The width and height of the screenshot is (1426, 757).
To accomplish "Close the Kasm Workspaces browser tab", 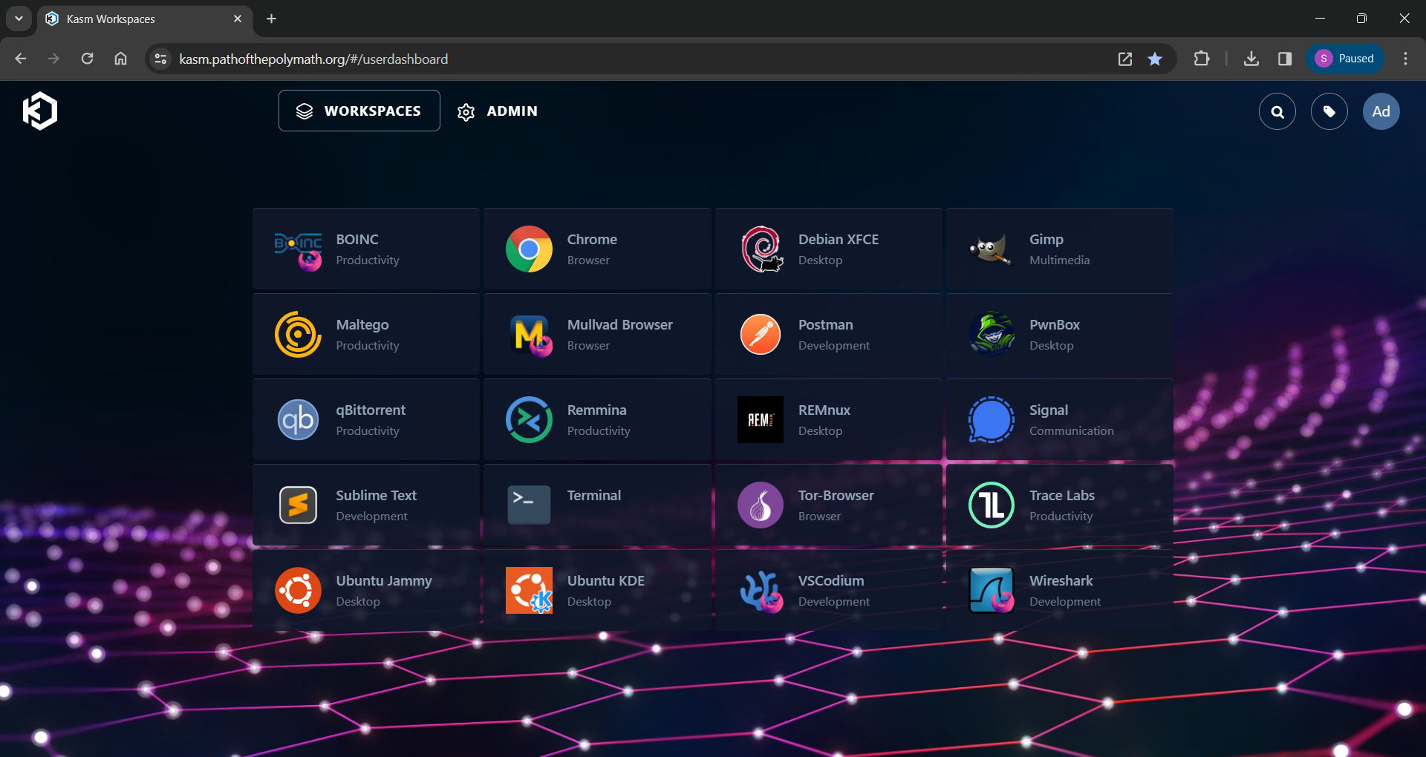I will (238, 19).
